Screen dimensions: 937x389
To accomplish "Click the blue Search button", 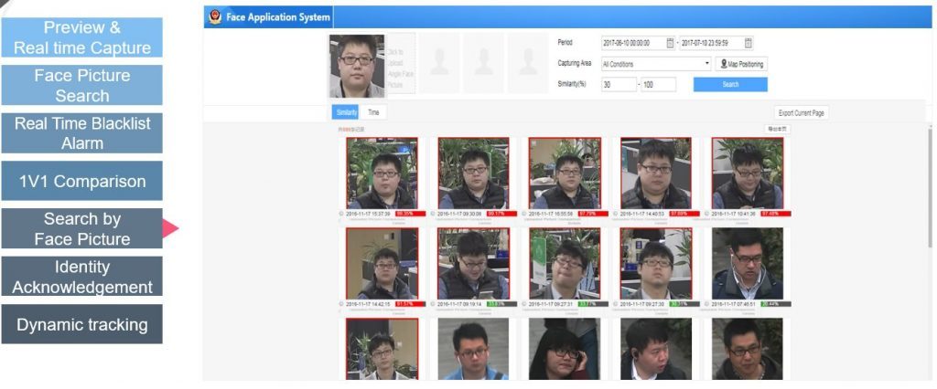I will pyautogui.click(x=730, y=85).
